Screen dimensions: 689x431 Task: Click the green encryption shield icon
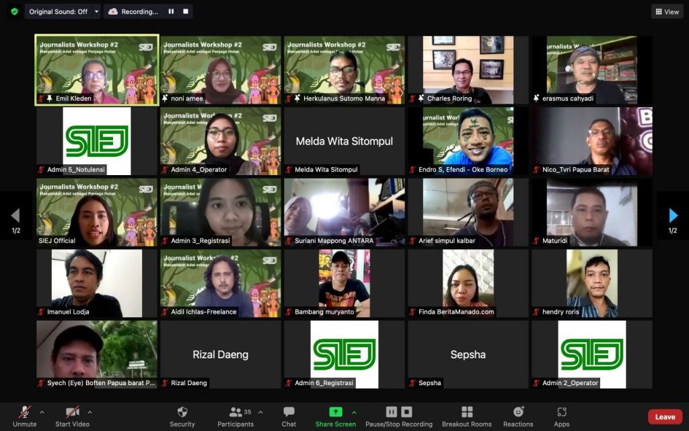[14, 11]
